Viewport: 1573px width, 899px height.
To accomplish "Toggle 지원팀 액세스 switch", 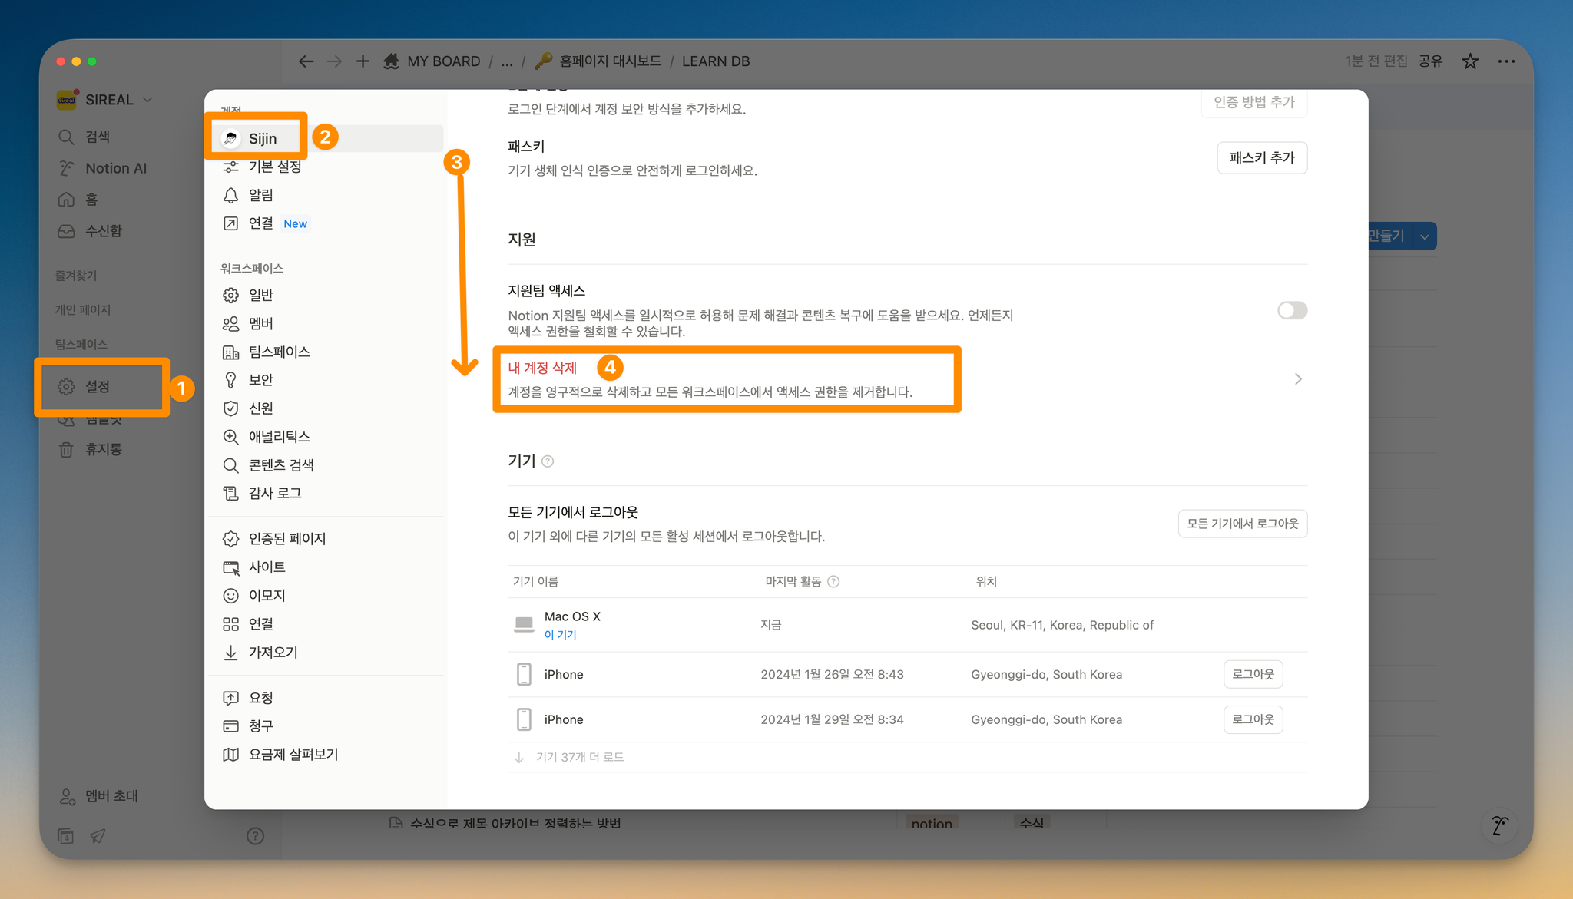I will [x=1292, y=310].
